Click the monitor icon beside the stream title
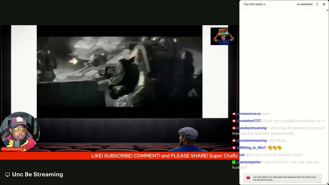The height and width of the screenshot is (185, 329). (7, 175)
